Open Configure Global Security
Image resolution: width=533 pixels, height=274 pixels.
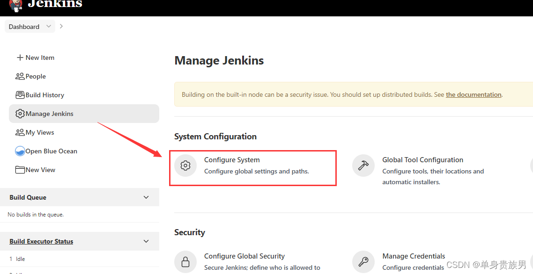[244, 256]
